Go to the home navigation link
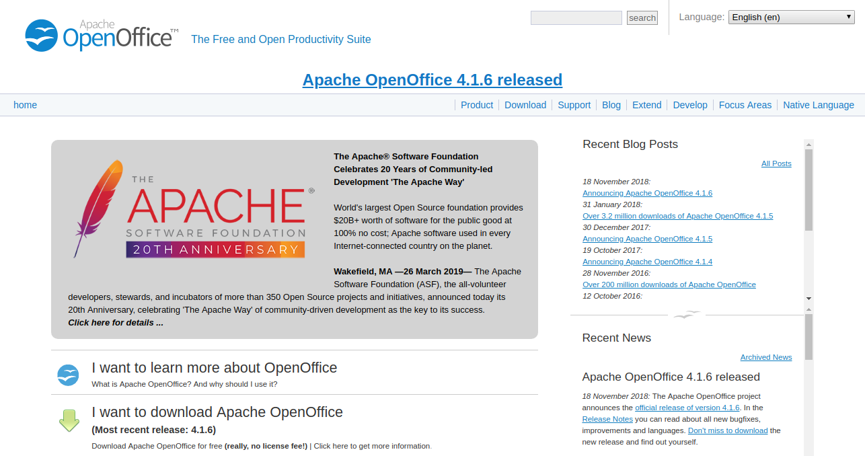Viewport: 865px width, 456px height. 26,105
